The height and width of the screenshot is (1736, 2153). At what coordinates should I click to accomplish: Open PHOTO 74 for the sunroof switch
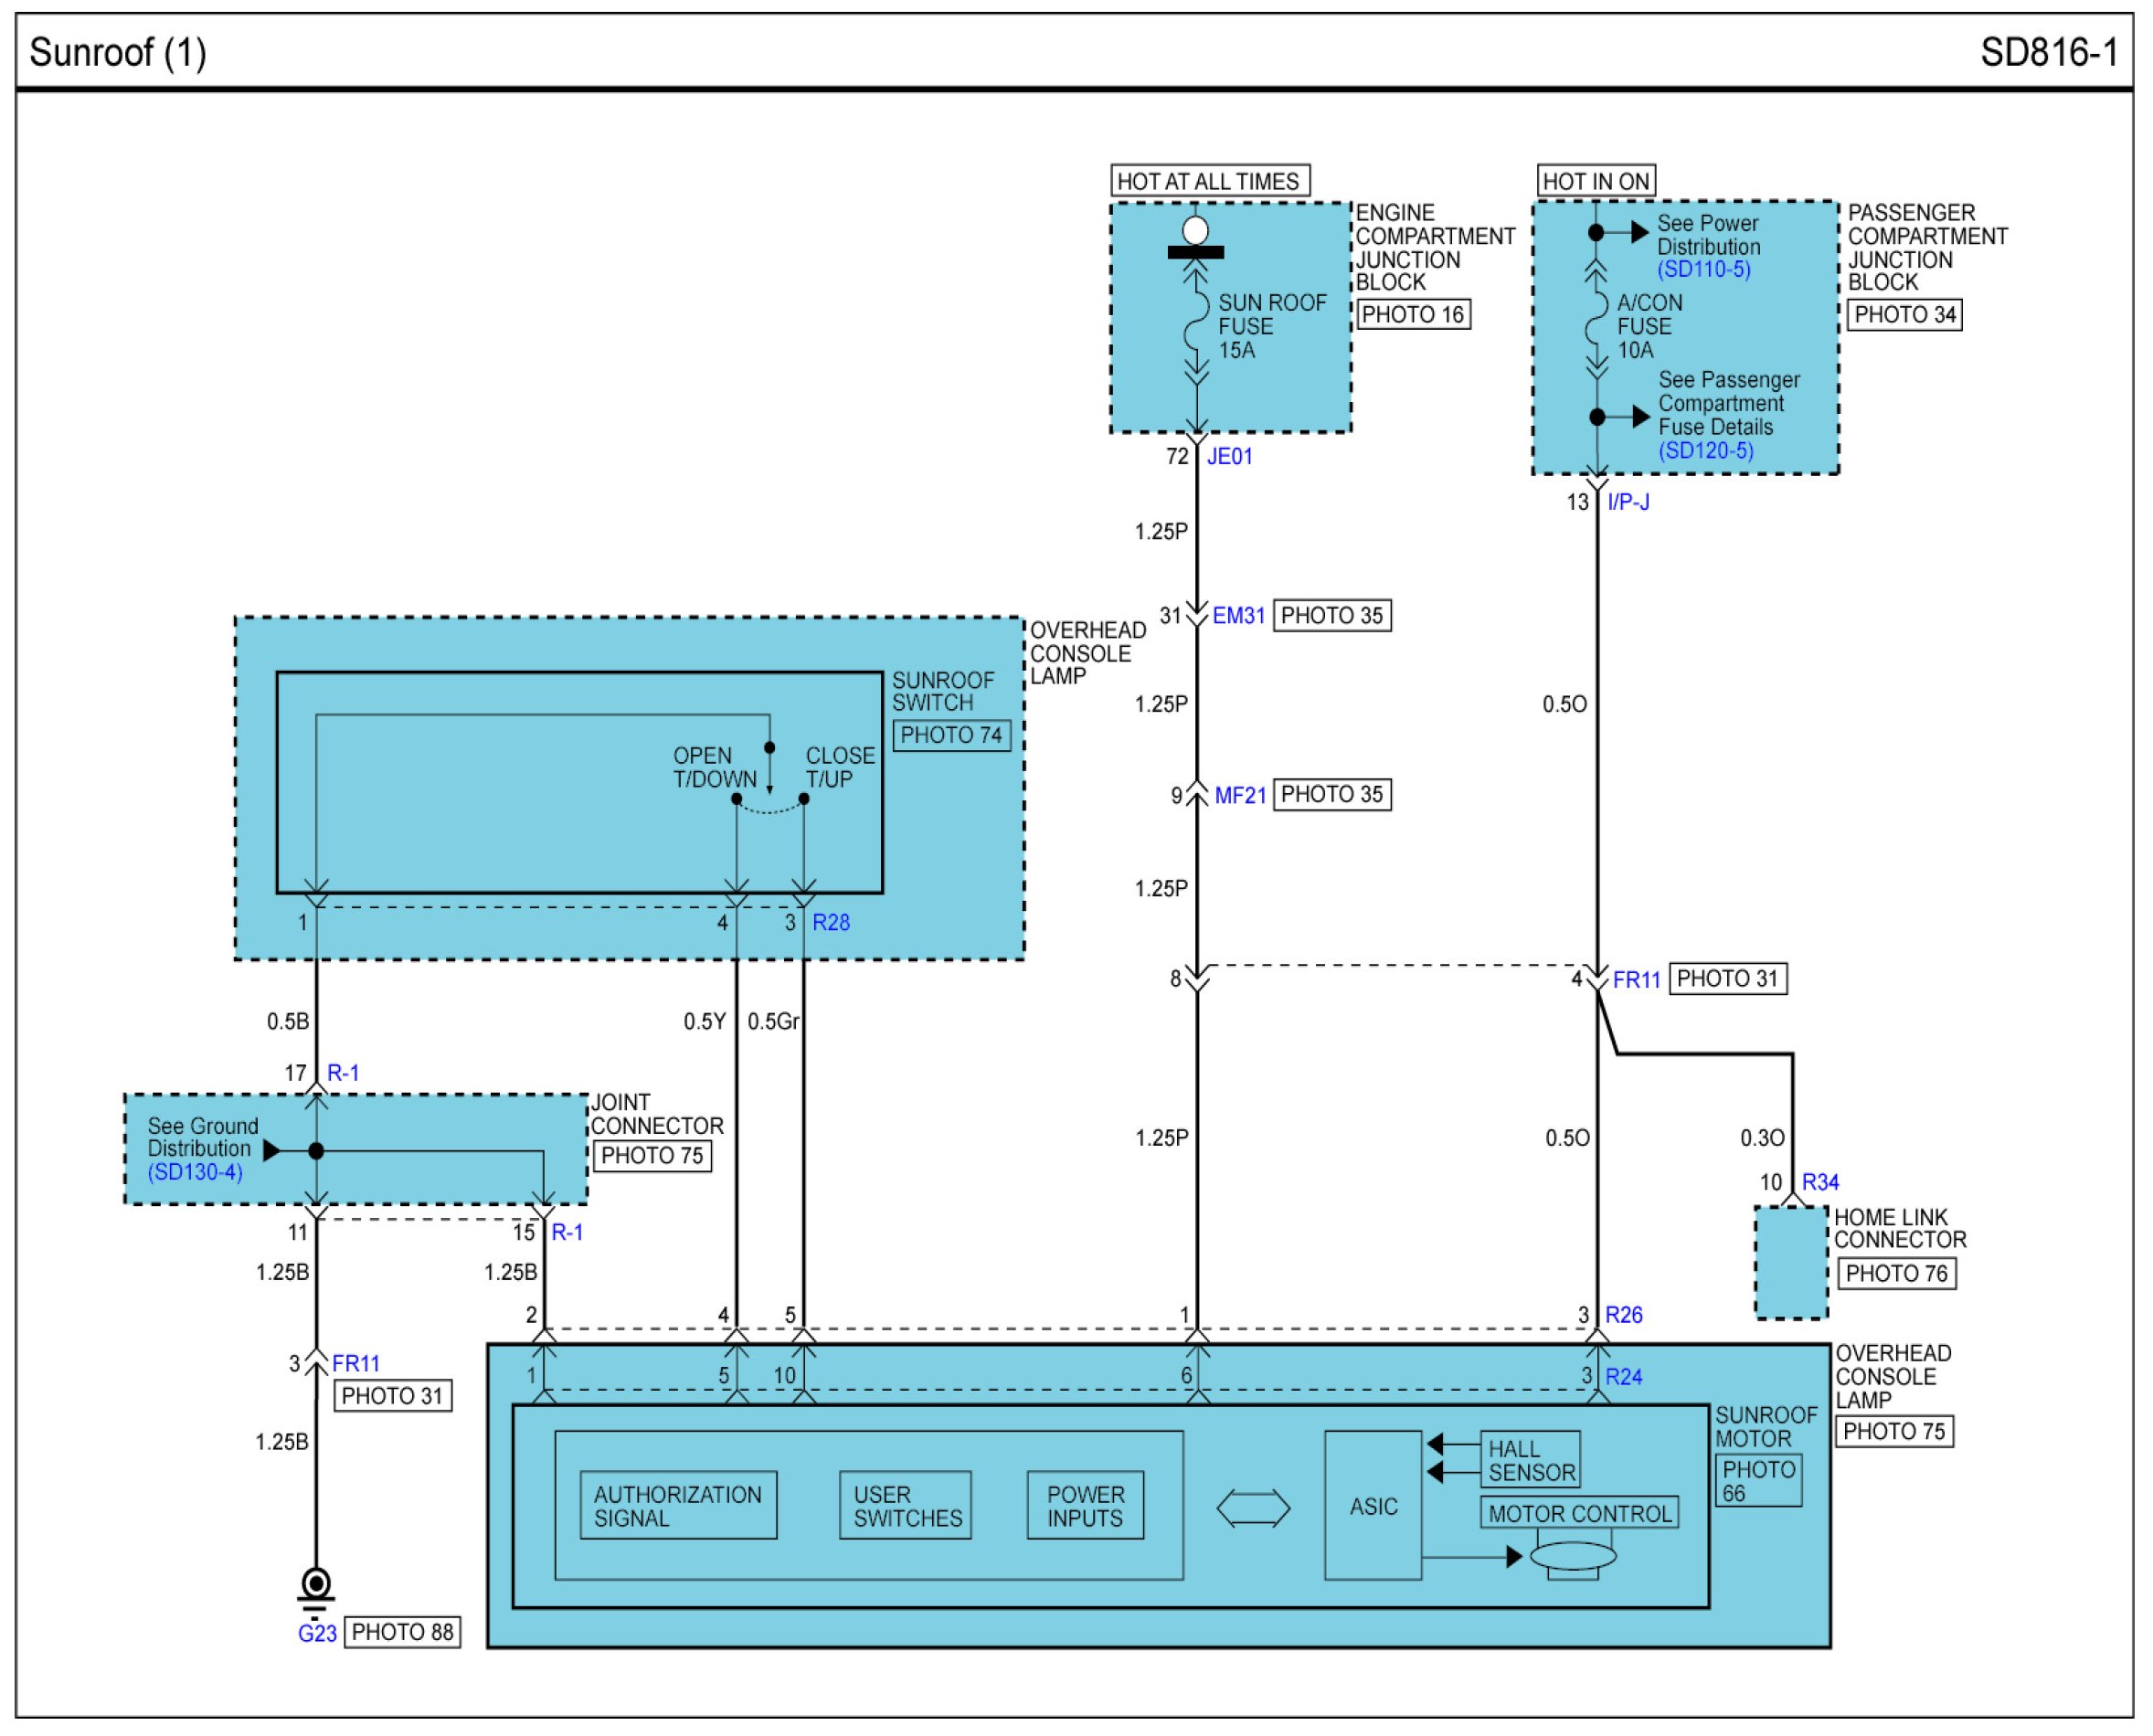(951, 735)
